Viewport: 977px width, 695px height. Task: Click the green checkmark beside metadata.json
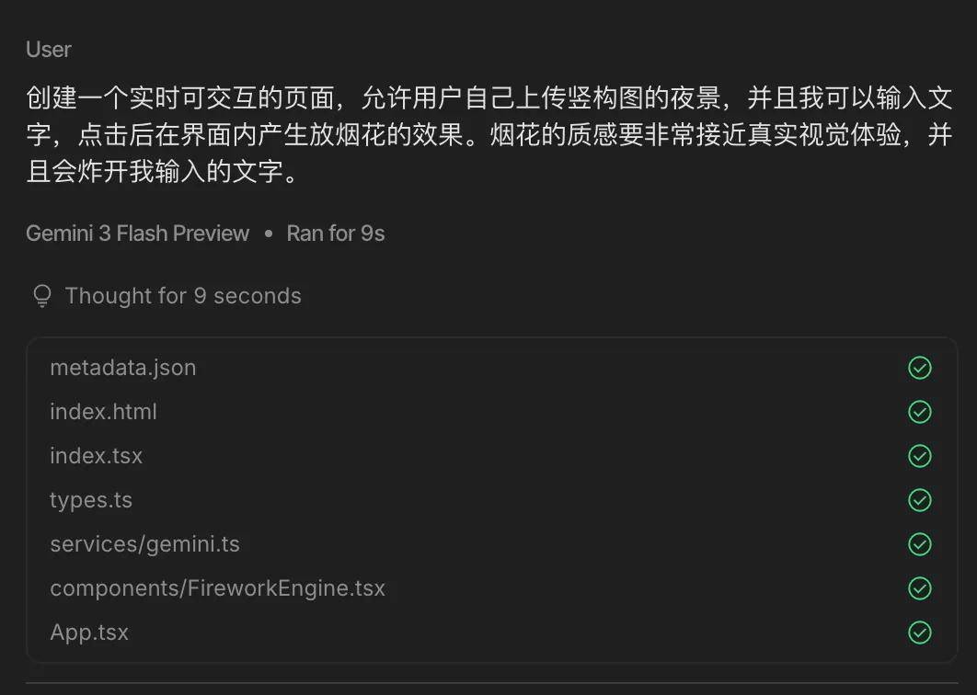[x=920, y=368]
